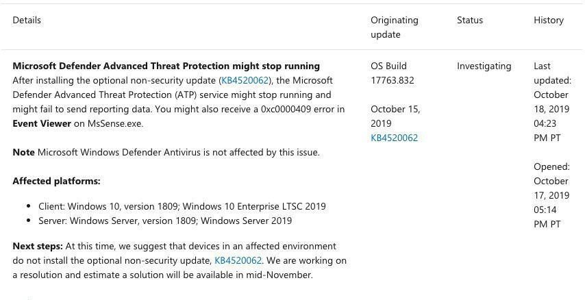Click the October 15, 2019 originating date
Viewport: 585px width, 300px height.
click(x=395, y=116)
